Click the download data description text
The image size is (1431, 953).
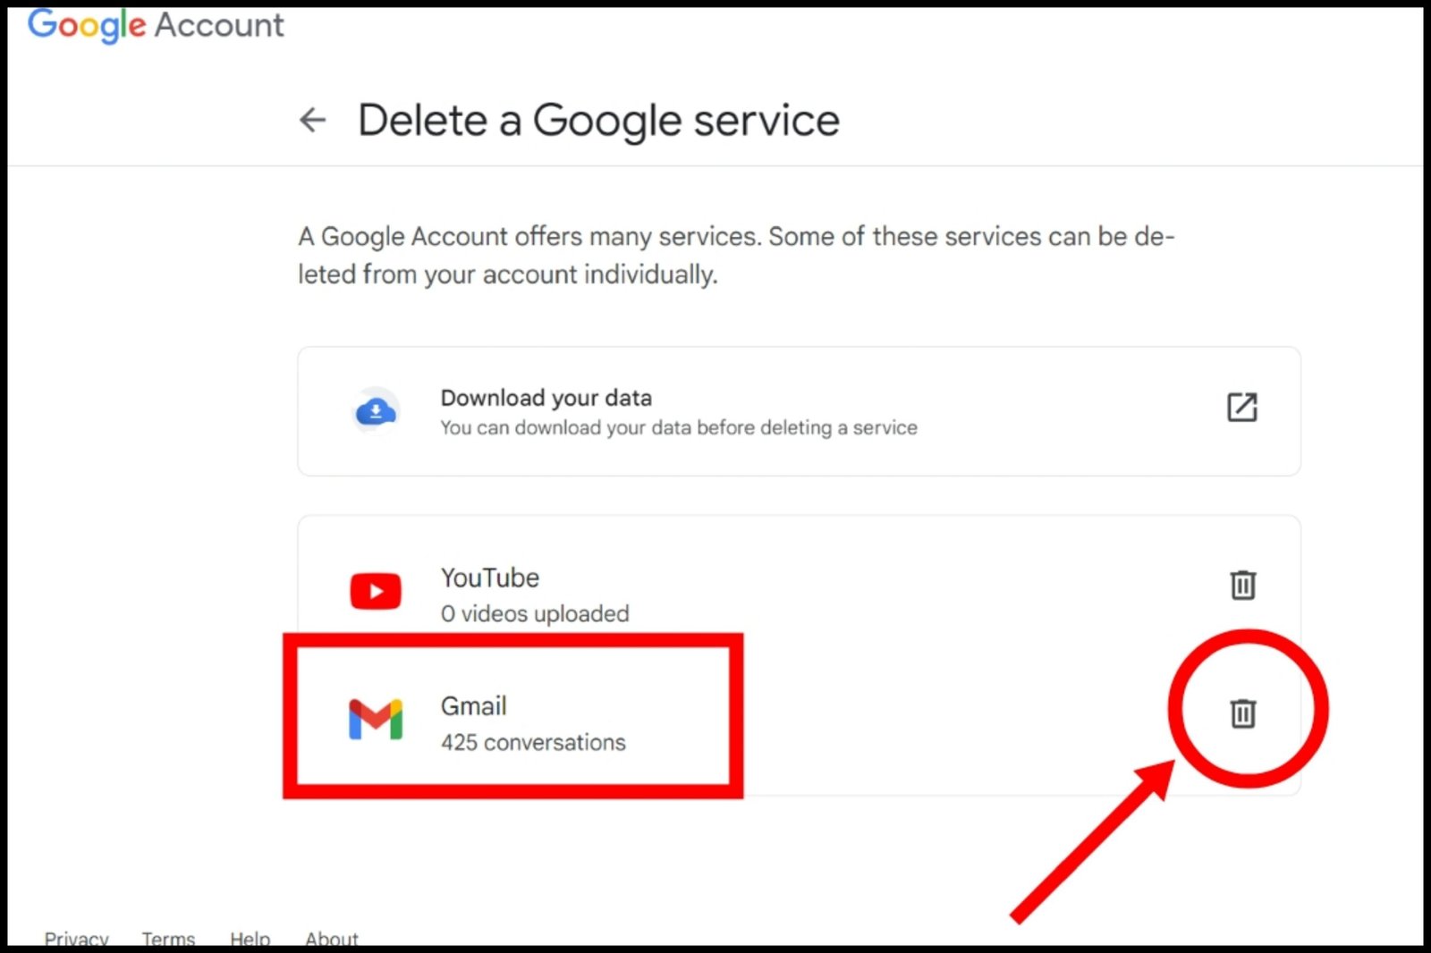coord(679,427)
